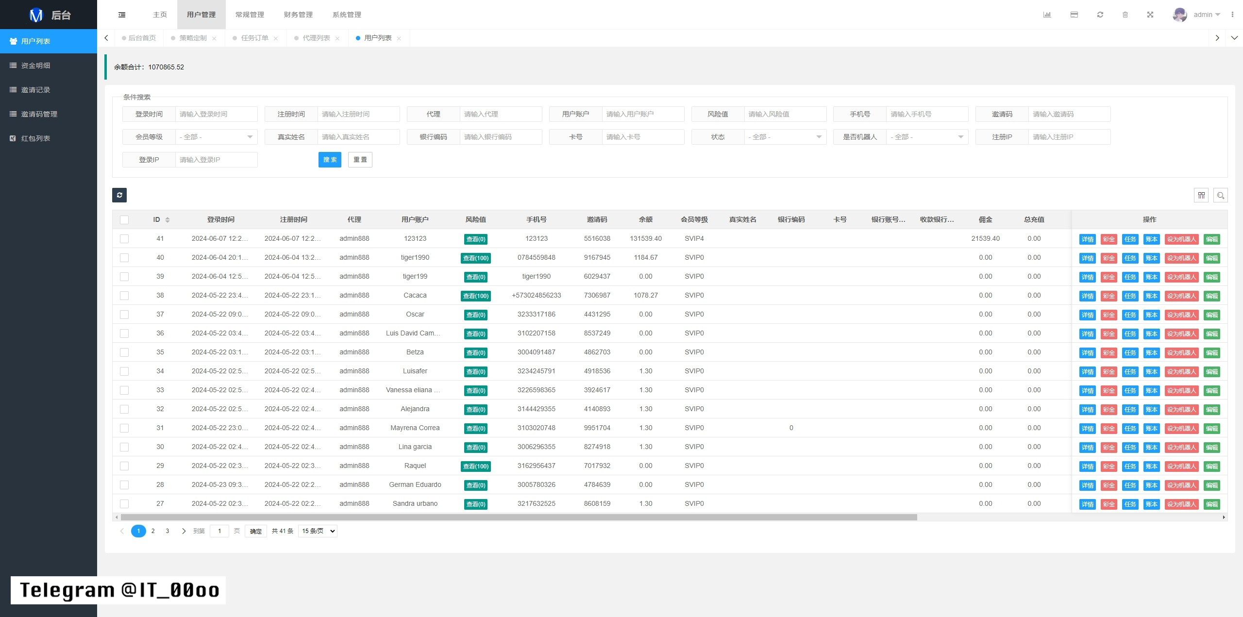Click the horizontal table scrollbar
This screenshot has height=617, width=1243.
tap(519, 517)
